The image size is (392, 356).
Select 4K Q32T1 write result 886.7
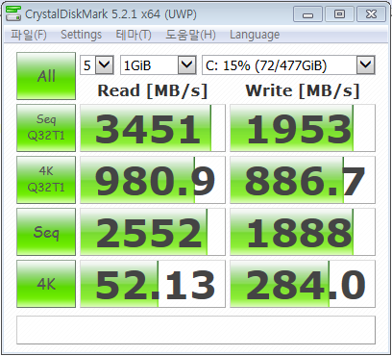[x=303, y=180]
